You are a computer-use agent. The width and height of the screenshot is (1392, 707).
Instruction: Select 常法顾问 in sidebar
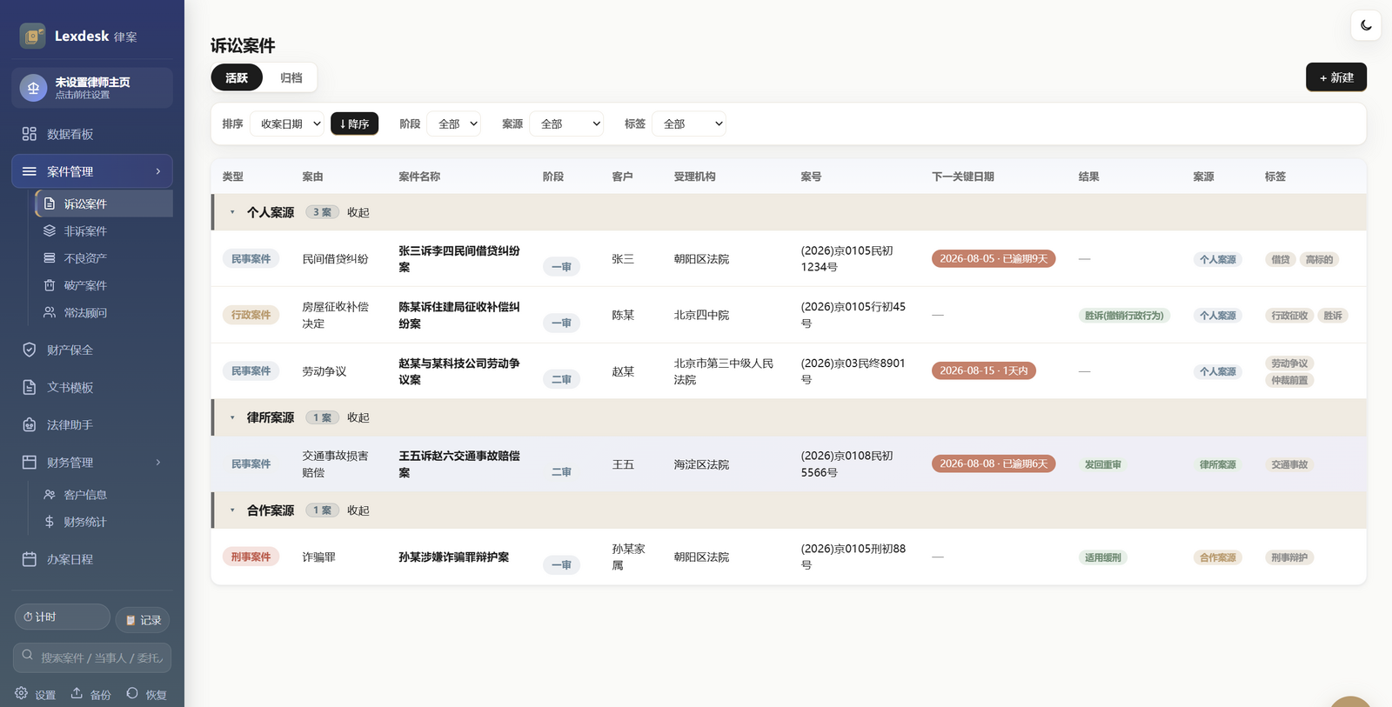click(104, 312)
